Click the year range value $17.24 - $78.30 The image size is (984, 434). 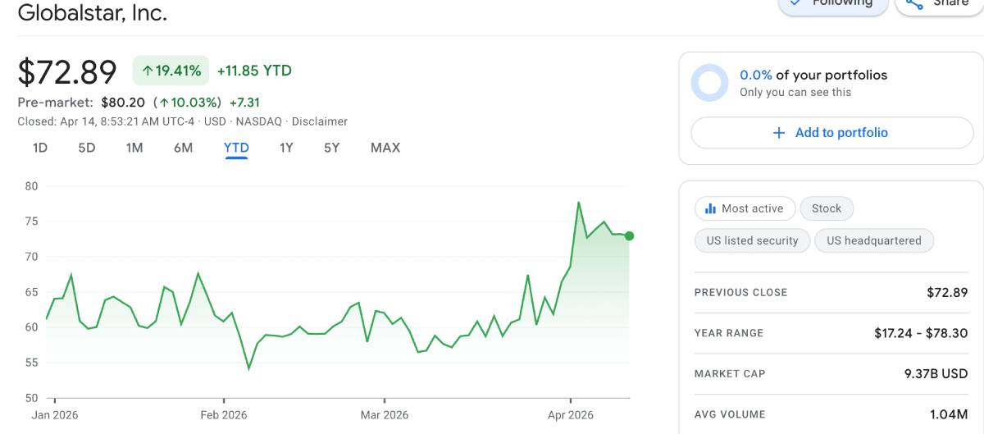click(921, 333)
